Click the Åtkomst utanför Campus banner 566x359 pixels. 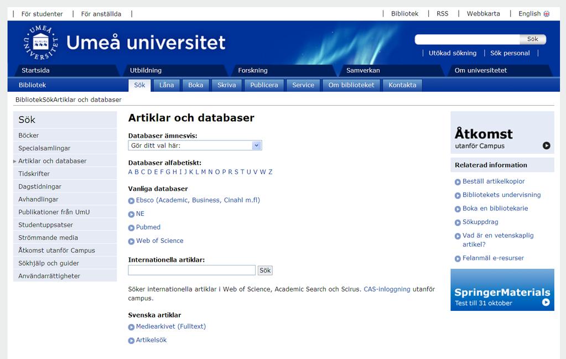tap(502, 132)
